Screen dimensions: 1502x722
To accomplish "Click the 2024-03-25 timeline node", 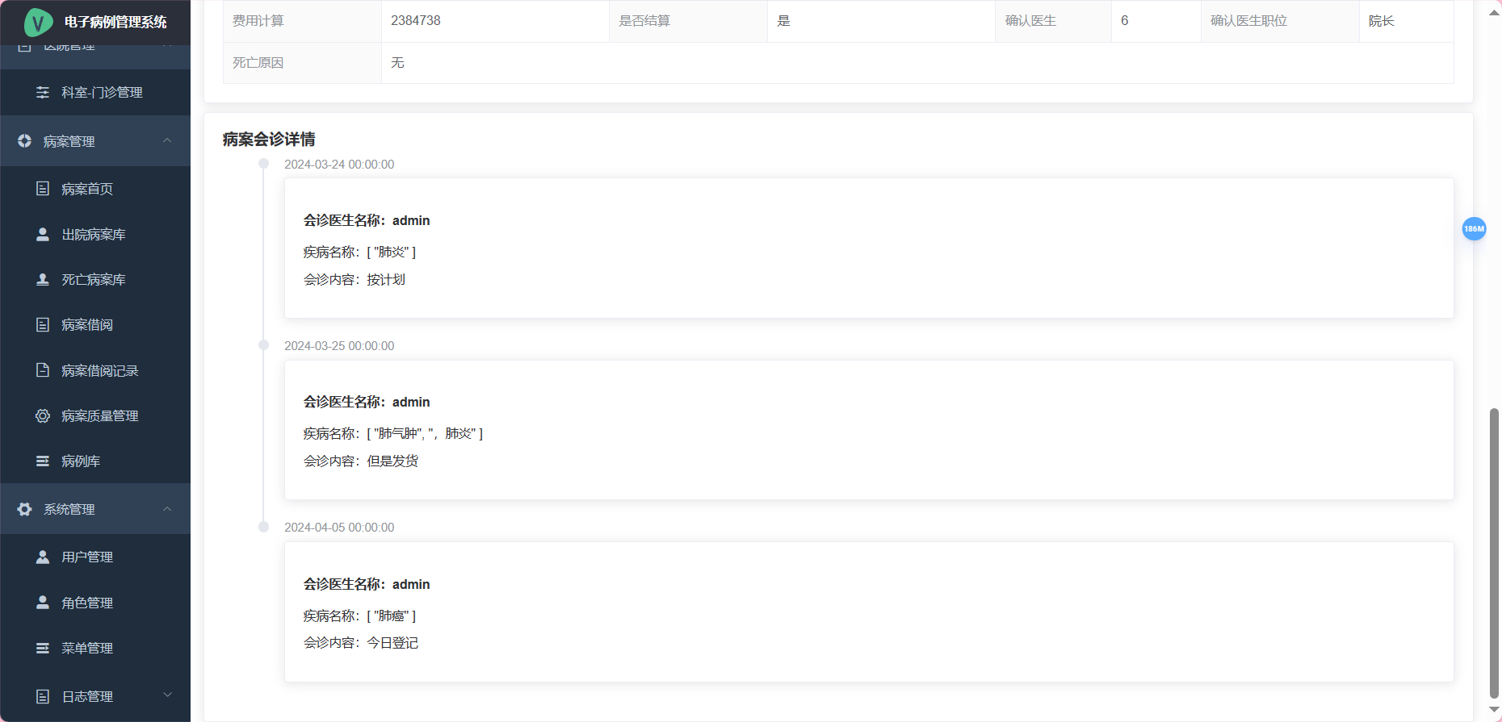I will point(263,345).
